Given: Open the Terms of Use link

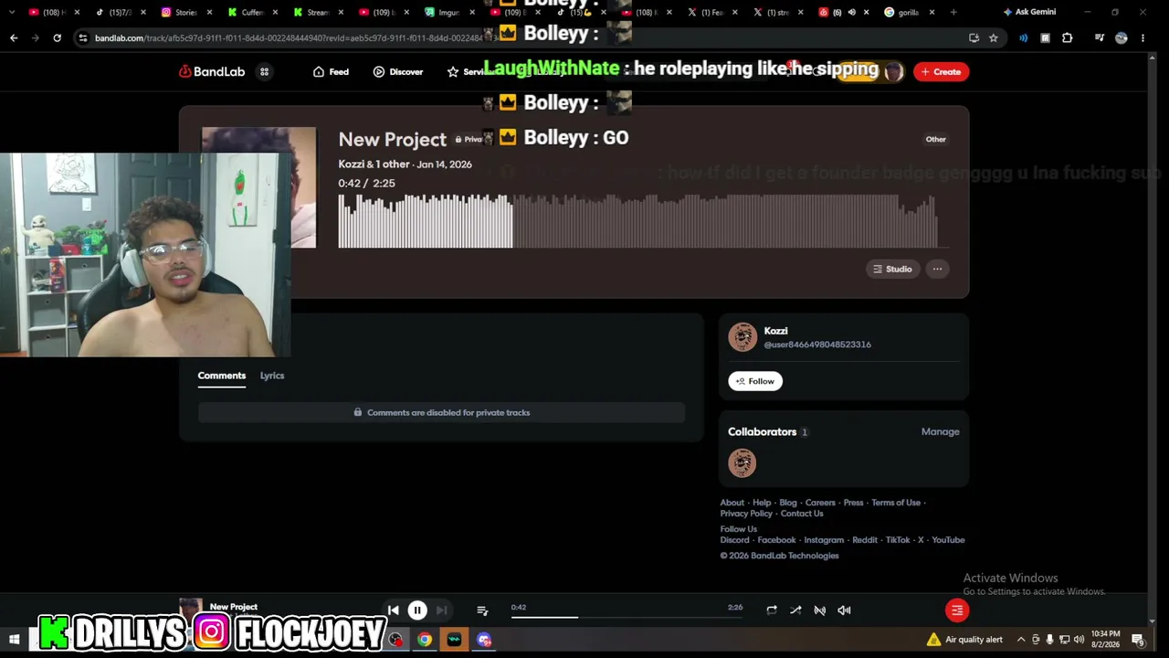Looking at the screenshot, I should pyautogui.click(x=896, y=503).
